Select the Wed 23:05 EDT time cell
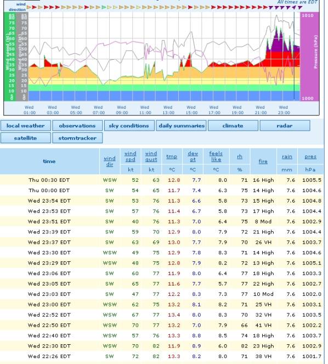This screenshot has height=364, width=328. [49, 284]
